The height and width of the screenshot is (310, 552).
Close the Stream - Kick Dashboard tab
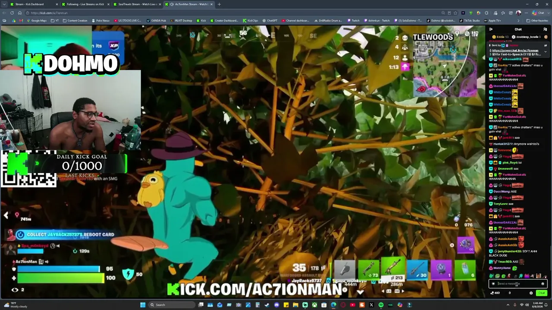(x=56, y=4)
